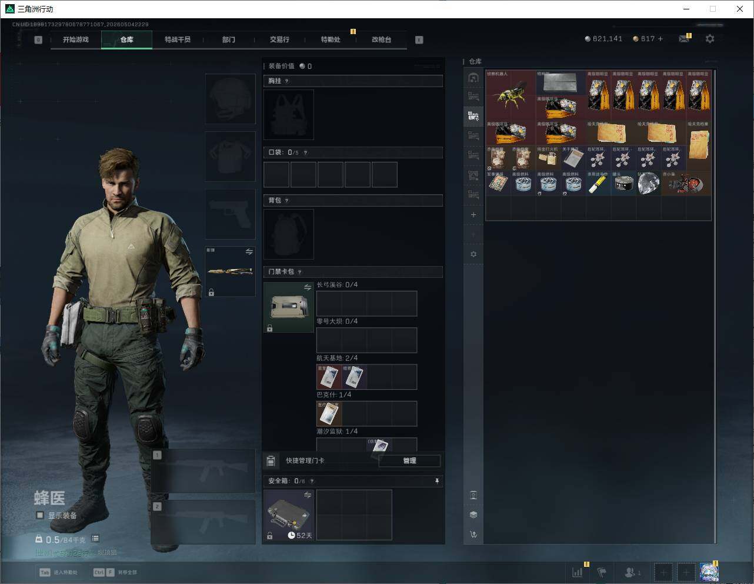The width and height of the screenshot is (754, 584).
Task: Select the highlighted warehouse container sidebar icon
Action: point(473,116)
